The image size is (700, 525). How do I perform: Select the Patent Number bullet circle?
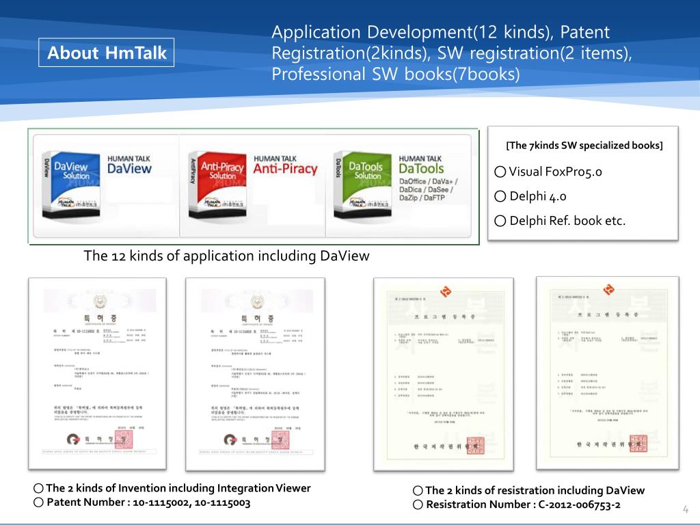coord(39,502)
